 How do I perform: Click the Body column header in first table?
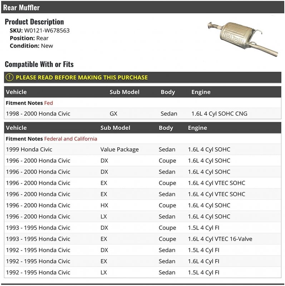click(x=168, y=92)
